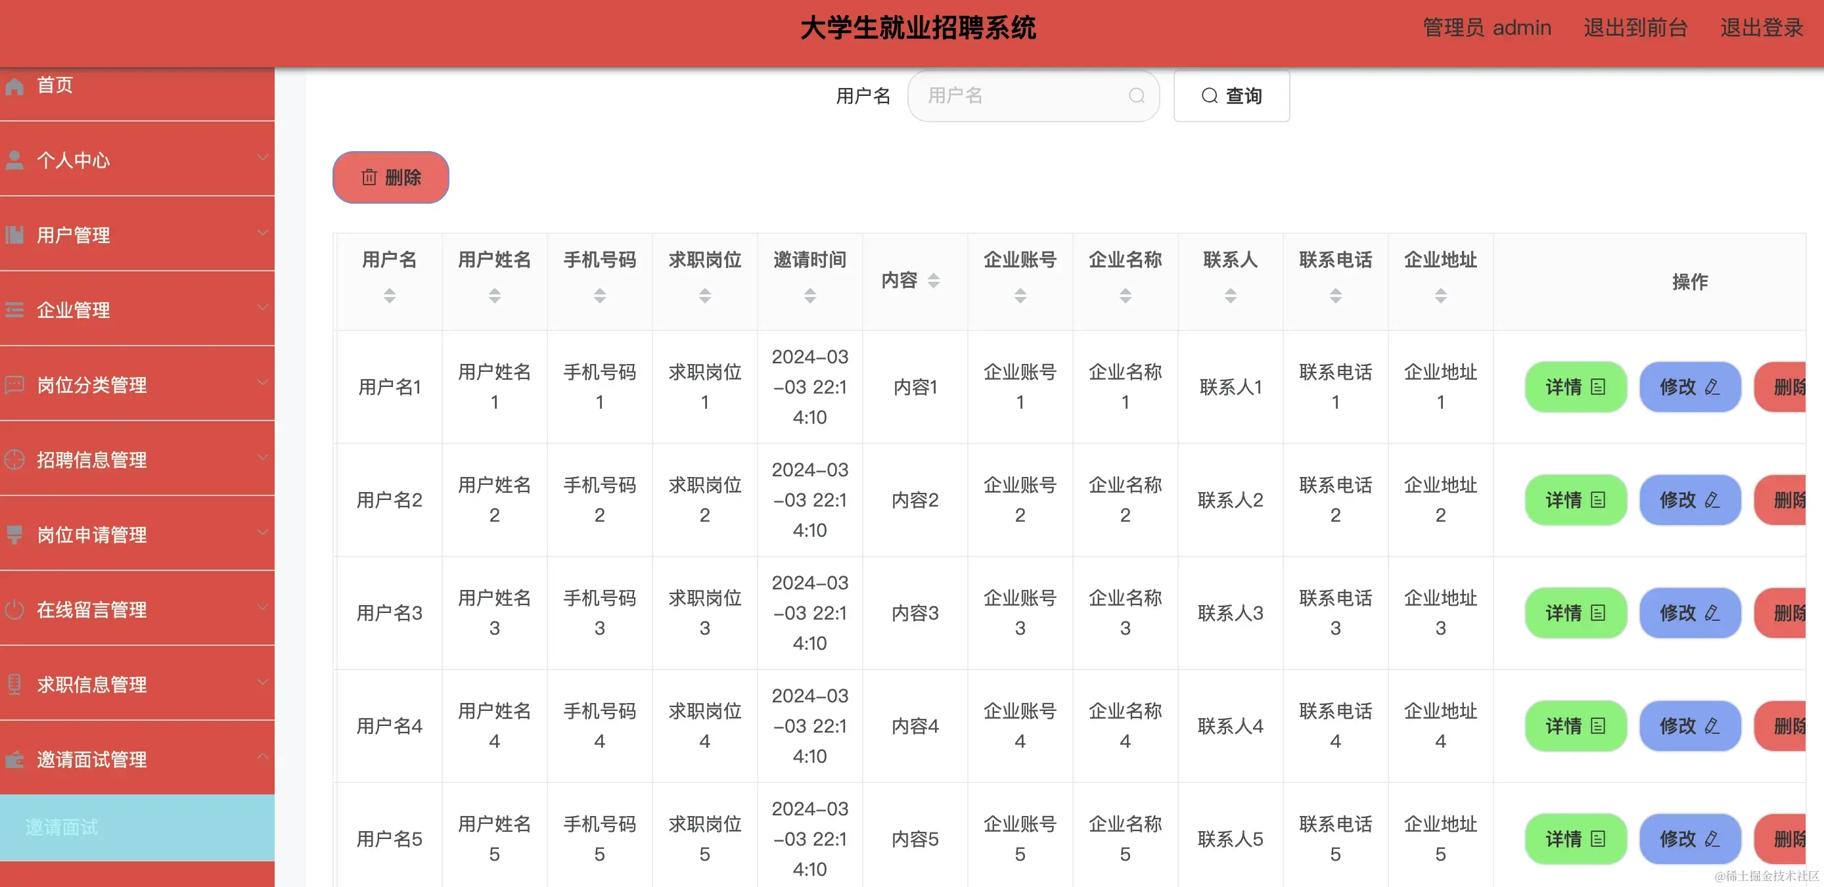Click the 查询 search button
Viewport: 1824px width, 887px height.
[x=1232, y=95]
